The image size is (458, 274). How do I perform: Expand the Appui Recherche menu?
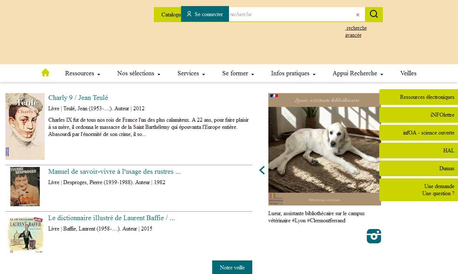pyautogui.click(x=358, y=73)
